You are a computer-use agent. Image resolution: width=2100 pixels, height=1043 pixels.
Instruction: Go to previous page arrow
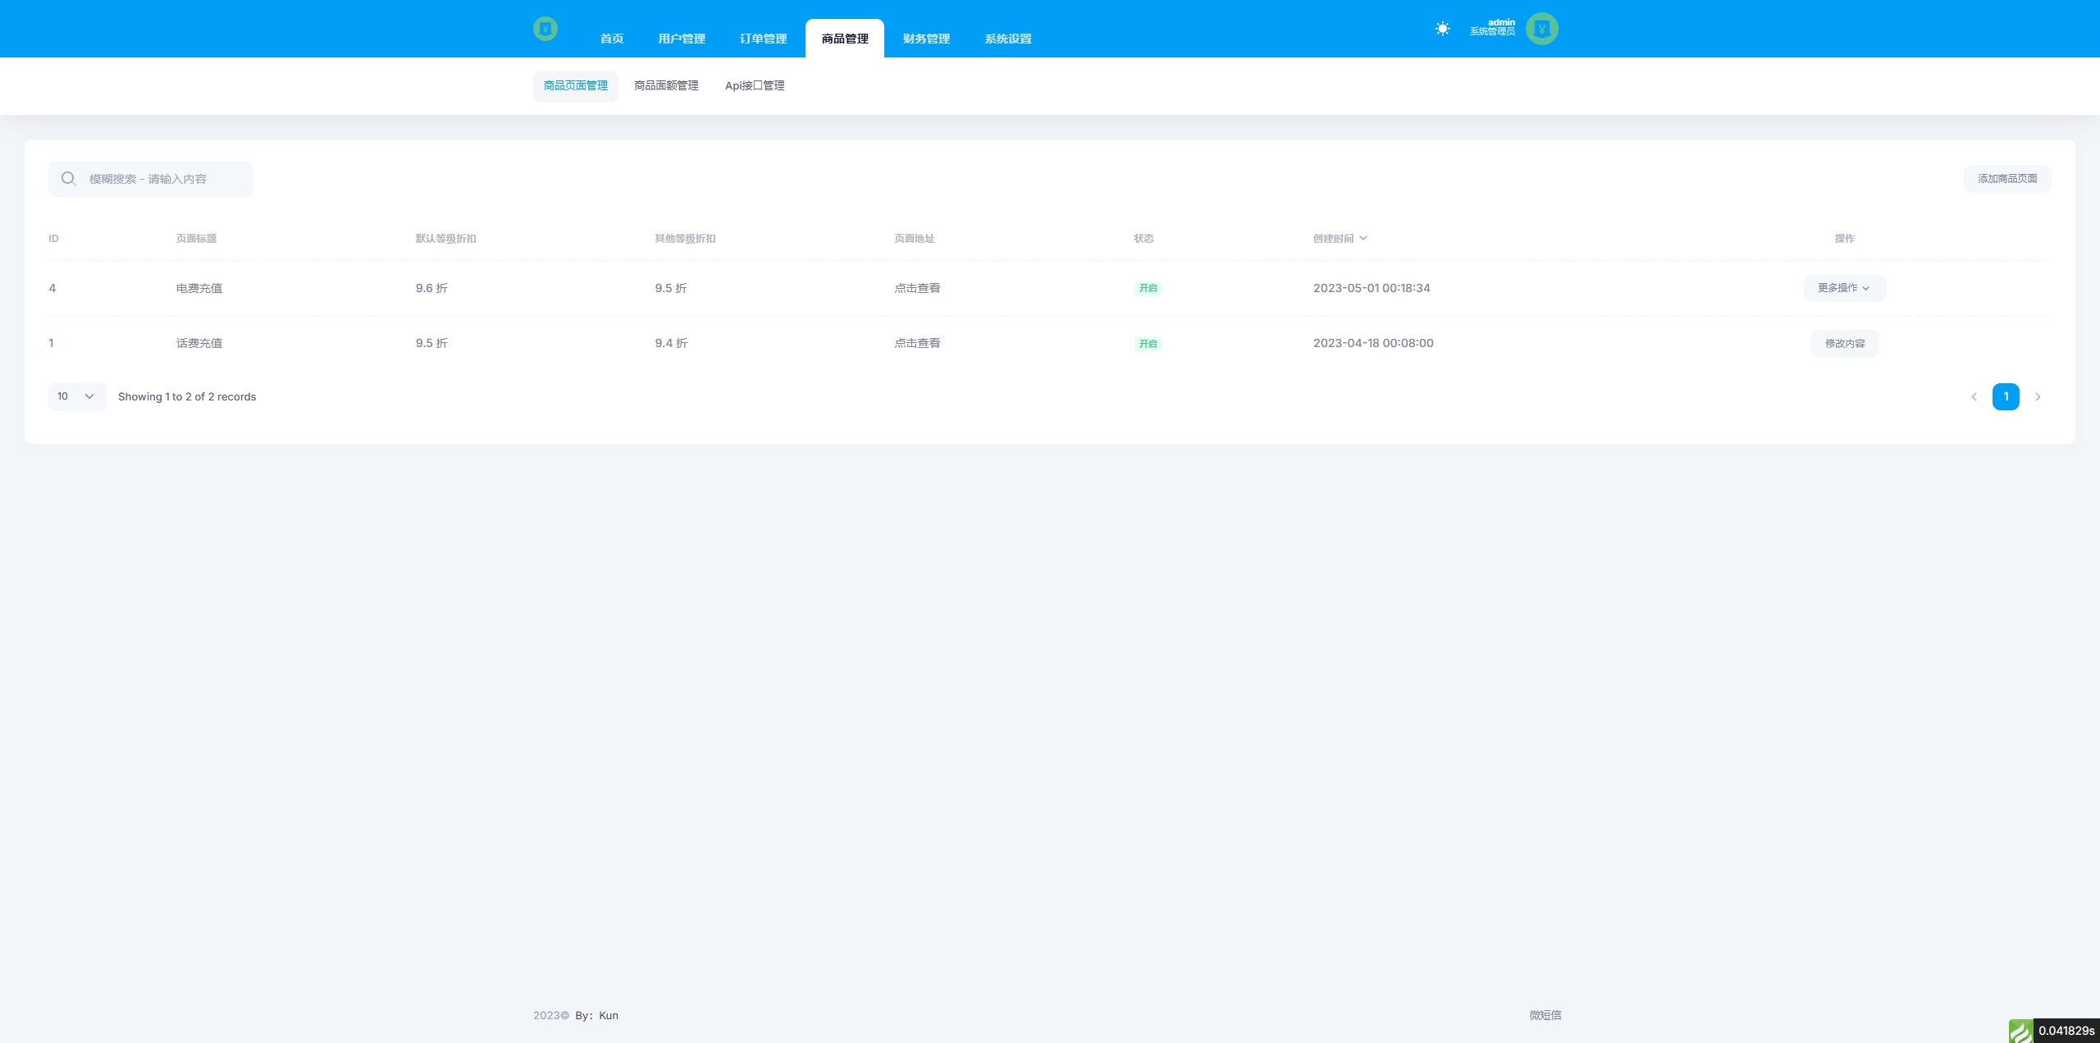point(1974,397)
